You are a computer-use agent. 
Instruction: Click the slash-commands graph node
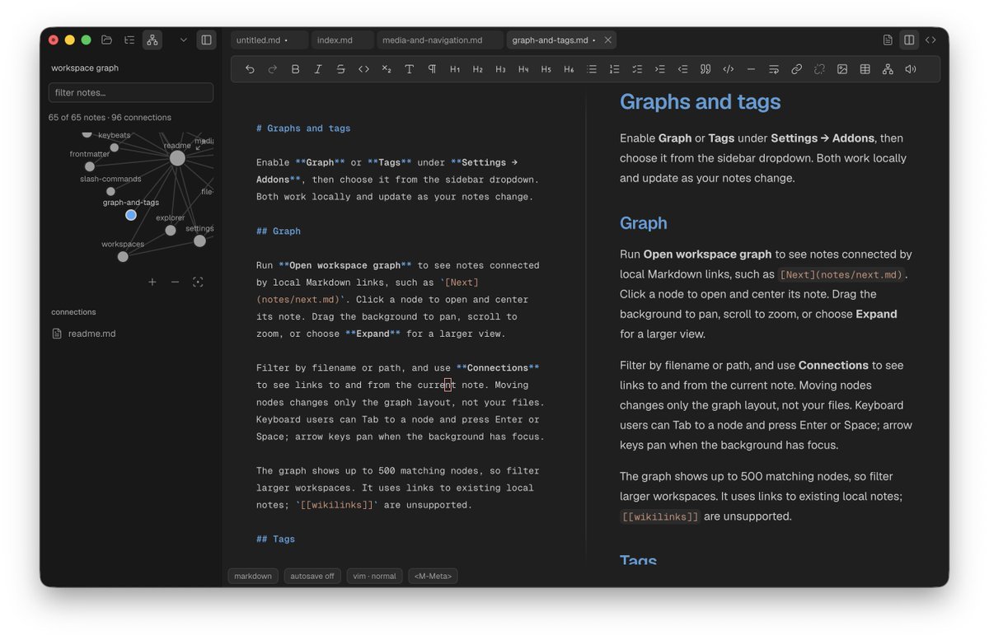[x=110, y=191]
